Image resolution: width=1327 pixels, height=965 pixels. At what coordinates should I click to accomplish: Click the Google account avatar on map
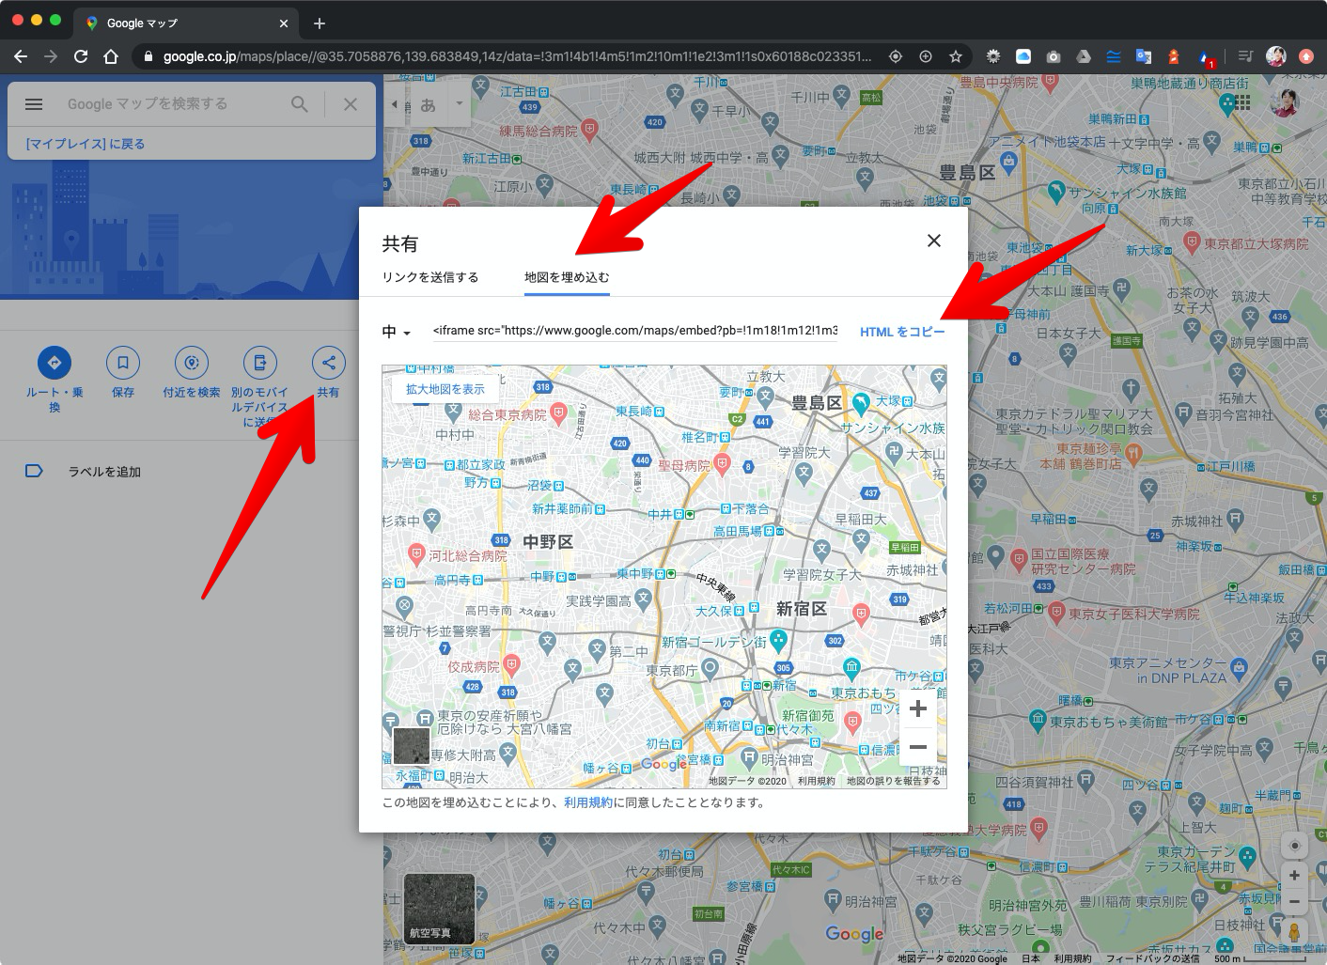click(1284, 103)
